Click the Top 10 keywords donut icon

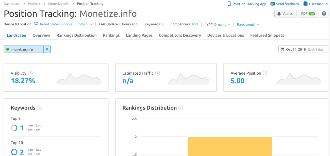click(x=14, y=152)
